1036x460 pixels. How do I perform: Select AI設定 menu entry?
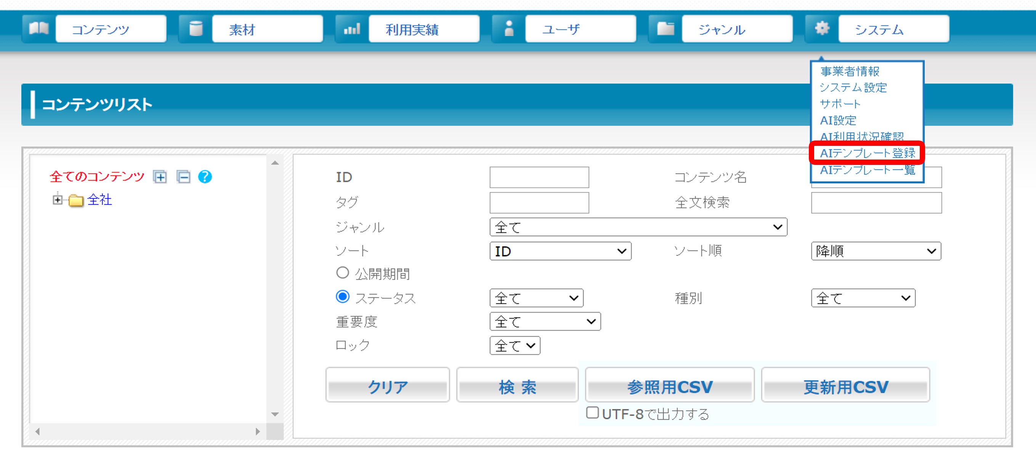point(838,120)
